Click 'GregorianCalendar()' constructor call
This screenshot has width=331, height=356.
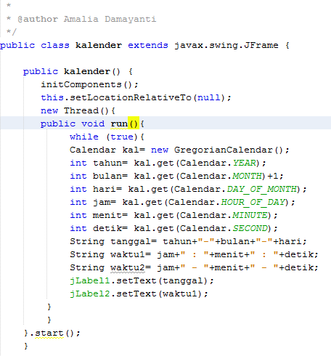(x=229, y=150)
